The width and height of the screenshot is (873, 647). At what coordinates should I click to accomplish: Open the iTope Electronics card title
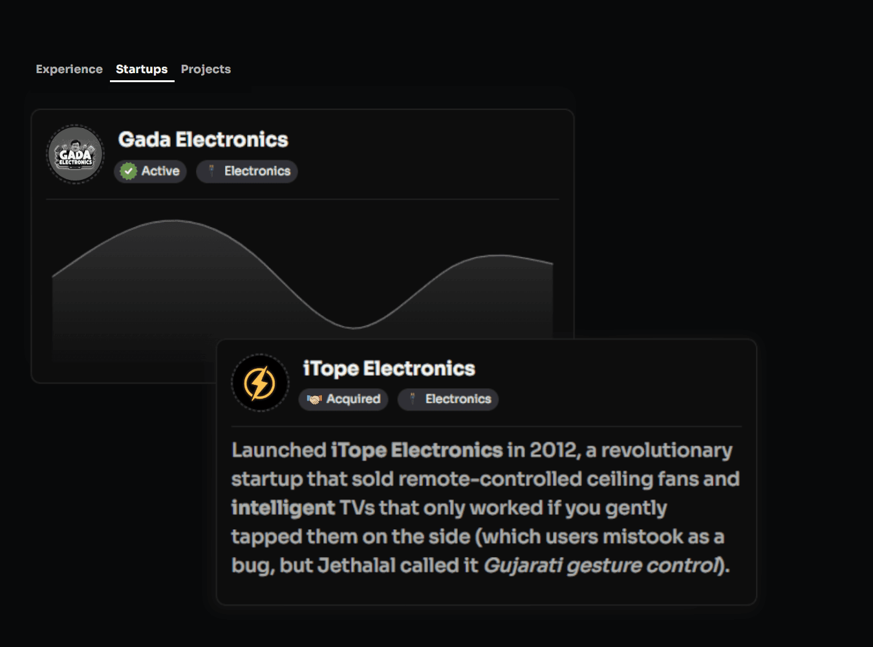point(389,369)
